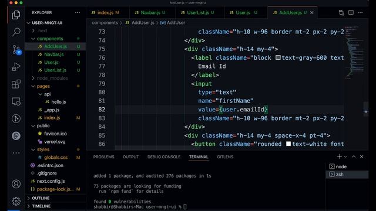The width and height of the screenshot is (376, 211).
Task: Open the Extensions view
Action: 16,84
